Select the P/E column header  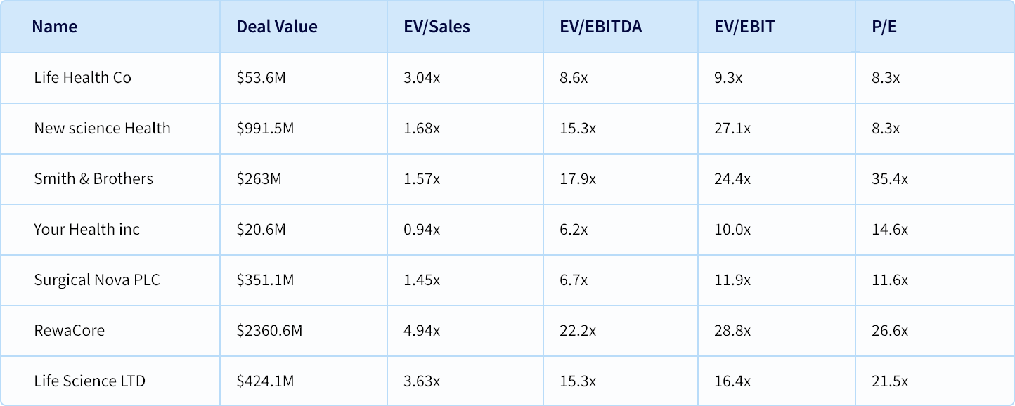884,27
